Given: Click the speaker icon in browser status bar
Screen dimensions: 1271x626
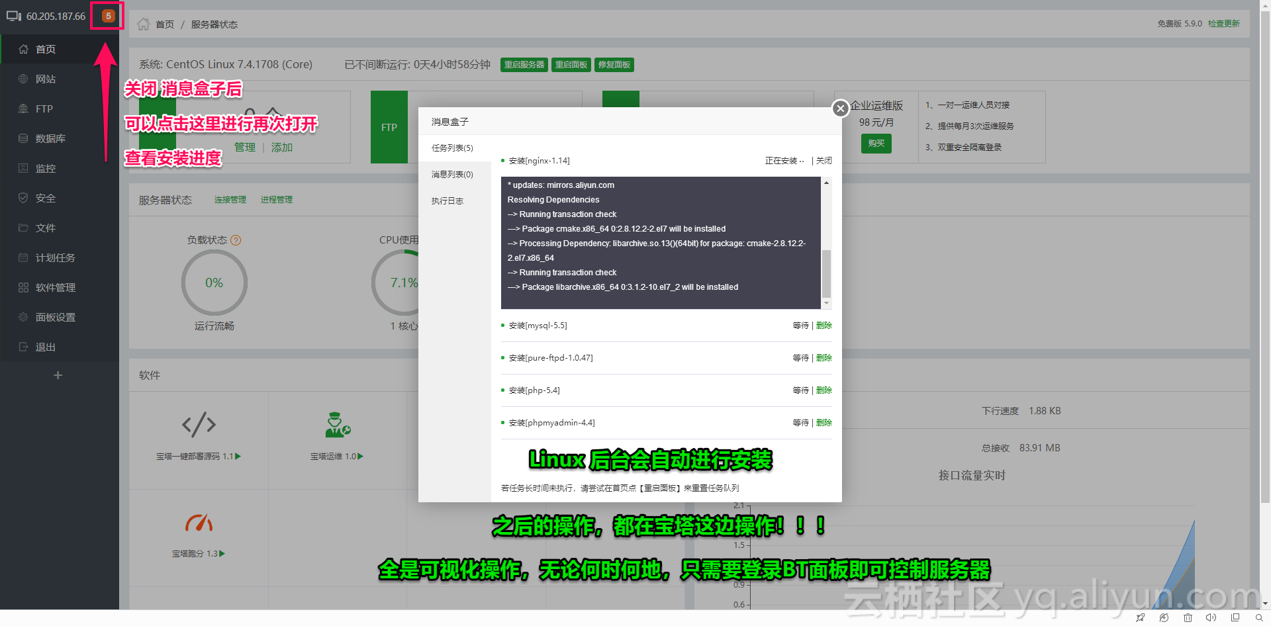Looking at the screenshot, I should (1211, 618).
